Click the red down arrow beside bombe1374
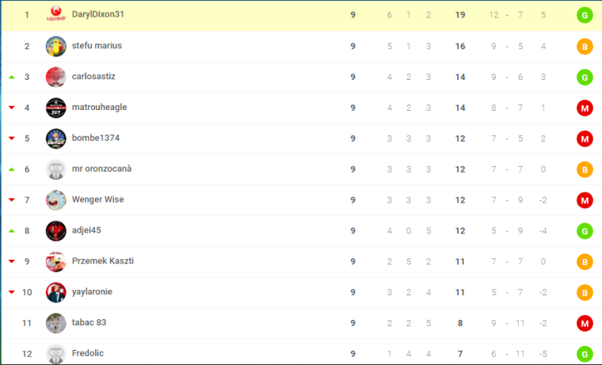602x365 pixels. (12, 139)
